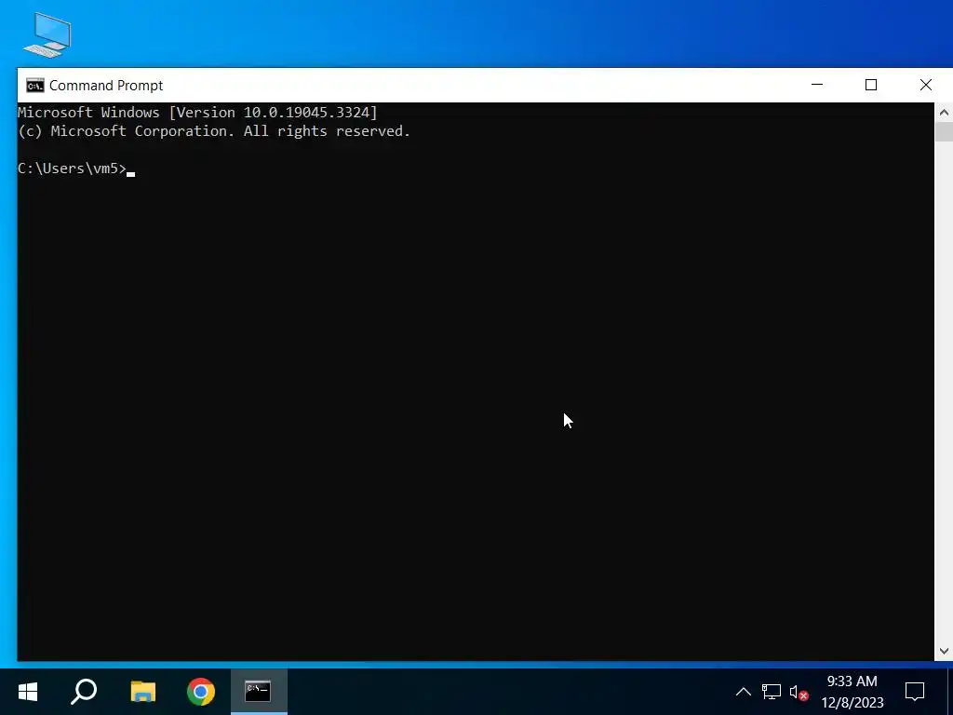
Task: Open the Command Prompt system menu icon
Action: point(35,85)
